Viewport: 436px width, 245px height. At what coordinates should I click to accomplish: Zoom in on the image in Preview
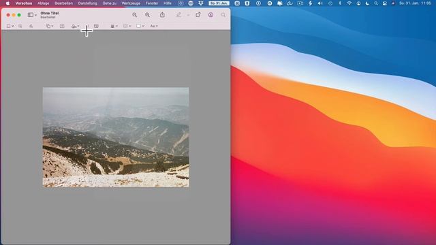[x=147, y=15]
